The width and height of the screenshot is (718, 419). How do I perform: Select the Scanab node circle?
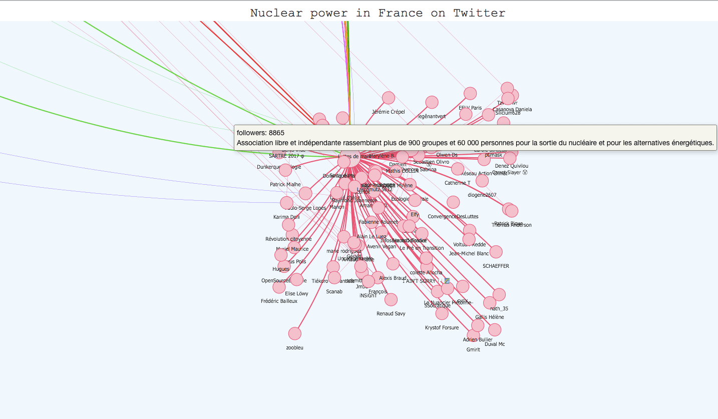[x=334, y=277]
